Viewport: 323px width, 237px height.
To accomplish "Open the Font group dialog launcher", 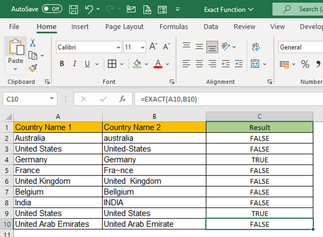I will (172, 82).
